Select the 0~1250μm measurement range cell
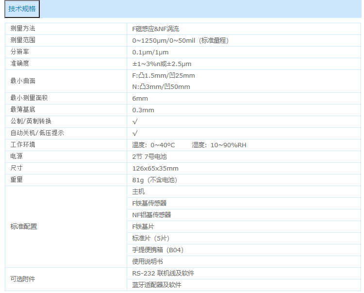This screenshot has height=293, width=364. pos(180,41)
